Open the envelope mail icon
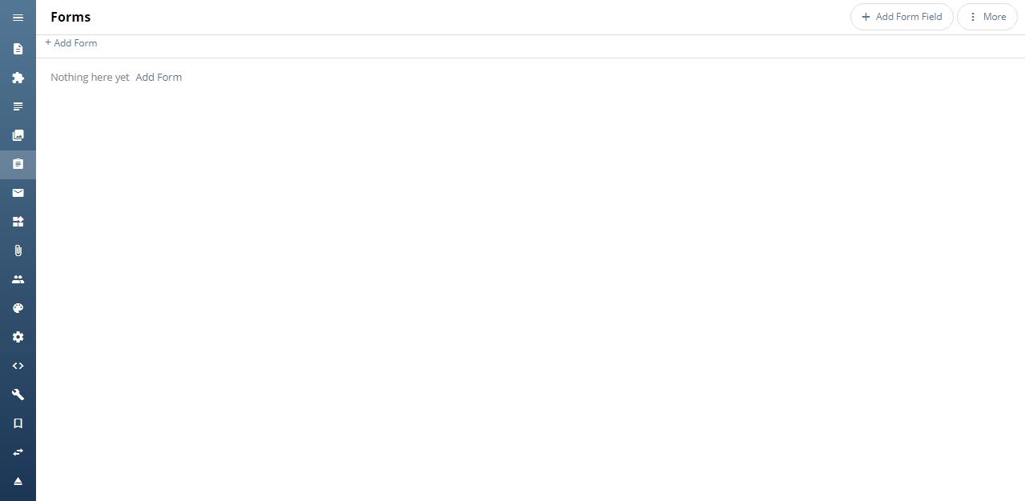Image resolution: width=1025 pixels, height=501 pixels. [18, 193]
